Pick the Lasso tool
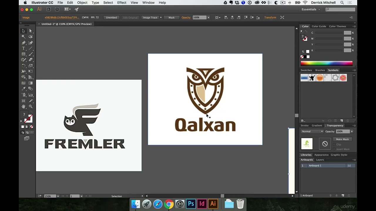Image resolution: width=376 pixels, height=211 pixels. point(31,37)
